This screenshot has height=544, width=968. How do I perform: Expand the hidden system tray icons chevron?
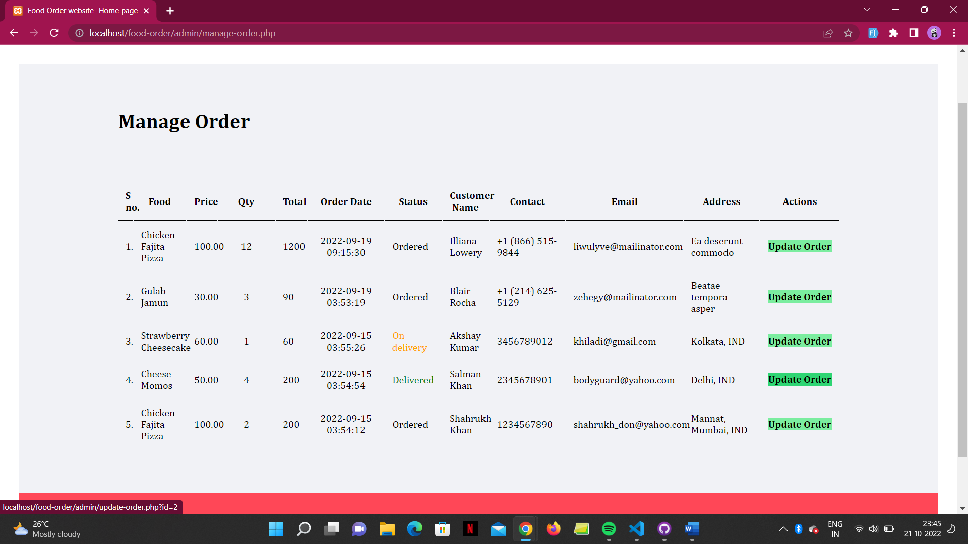tap(783, 529)
